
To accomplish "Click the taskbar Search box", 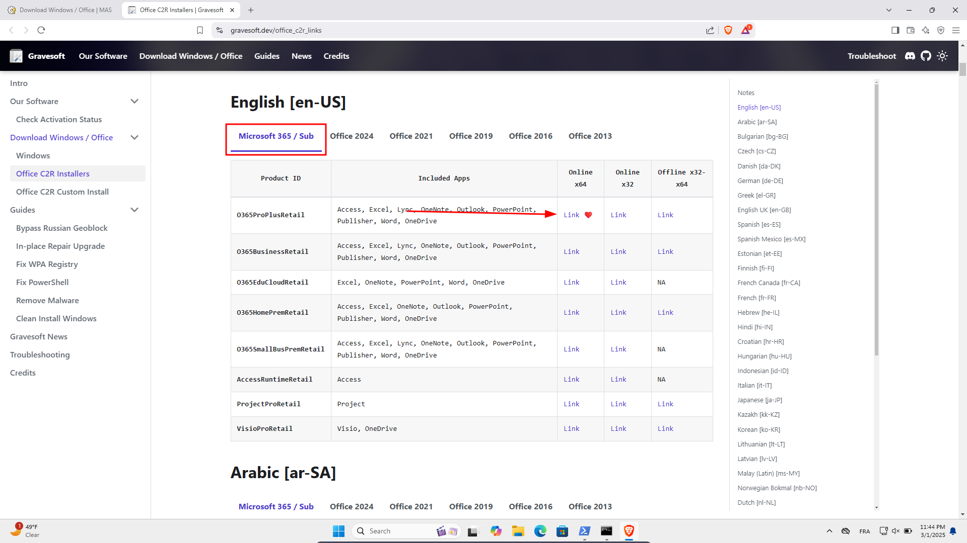I will [407, 531].
